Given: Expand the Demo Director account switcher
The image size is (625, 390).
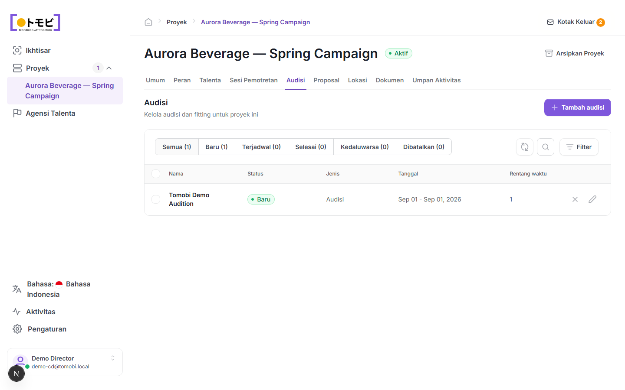Looking at the screenshot, I should [x=113, y=358].
